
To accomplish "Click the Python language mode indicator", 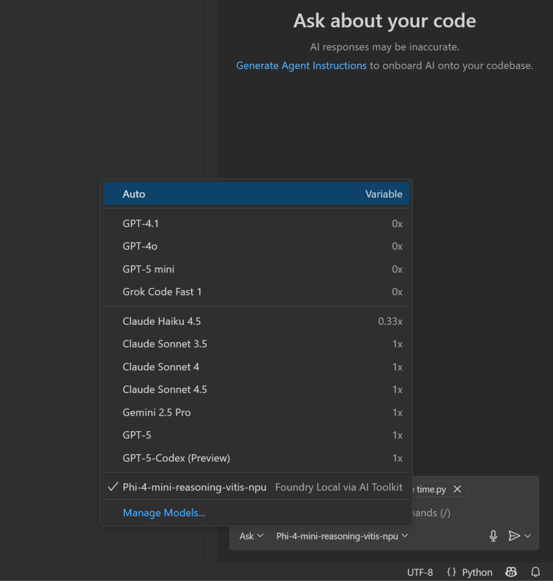I will (470, 572).
